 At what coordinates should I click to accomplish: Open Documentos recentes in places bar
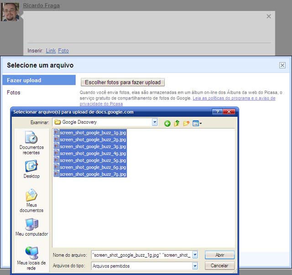(31, 143)
